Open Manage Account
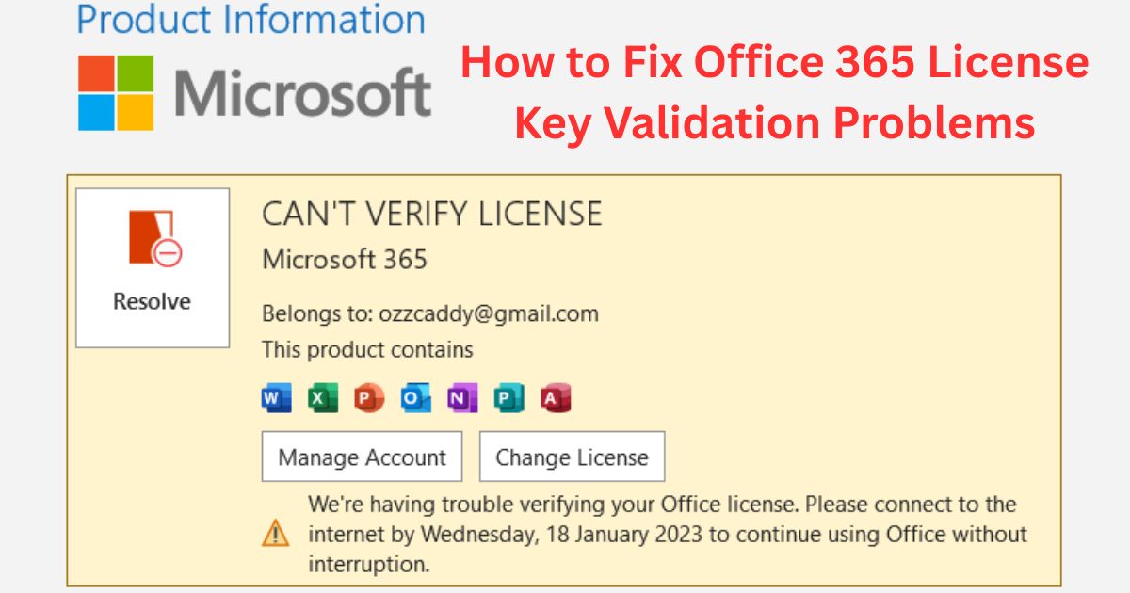Image resolution: width=1130 pixels, height=593 pixels. (x=362, y=457)
